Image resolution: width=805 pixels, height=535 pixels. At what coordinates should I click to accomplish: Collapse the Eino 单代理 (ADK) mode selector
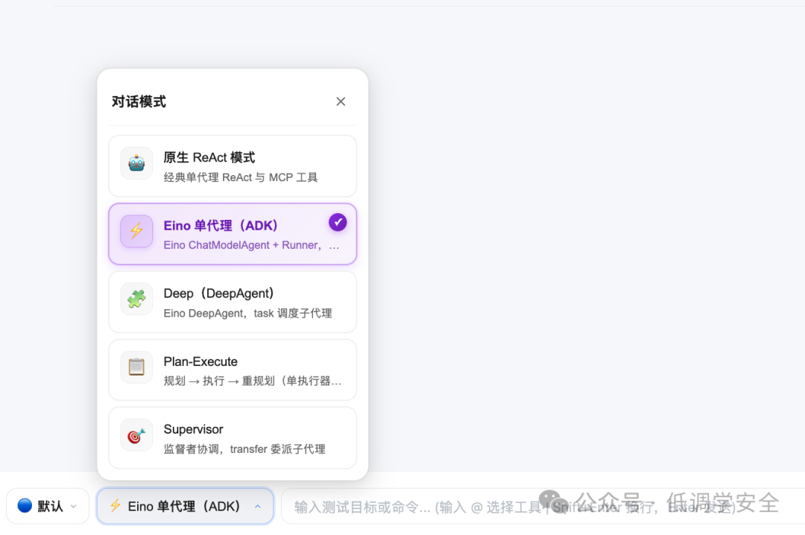(186, 506)
